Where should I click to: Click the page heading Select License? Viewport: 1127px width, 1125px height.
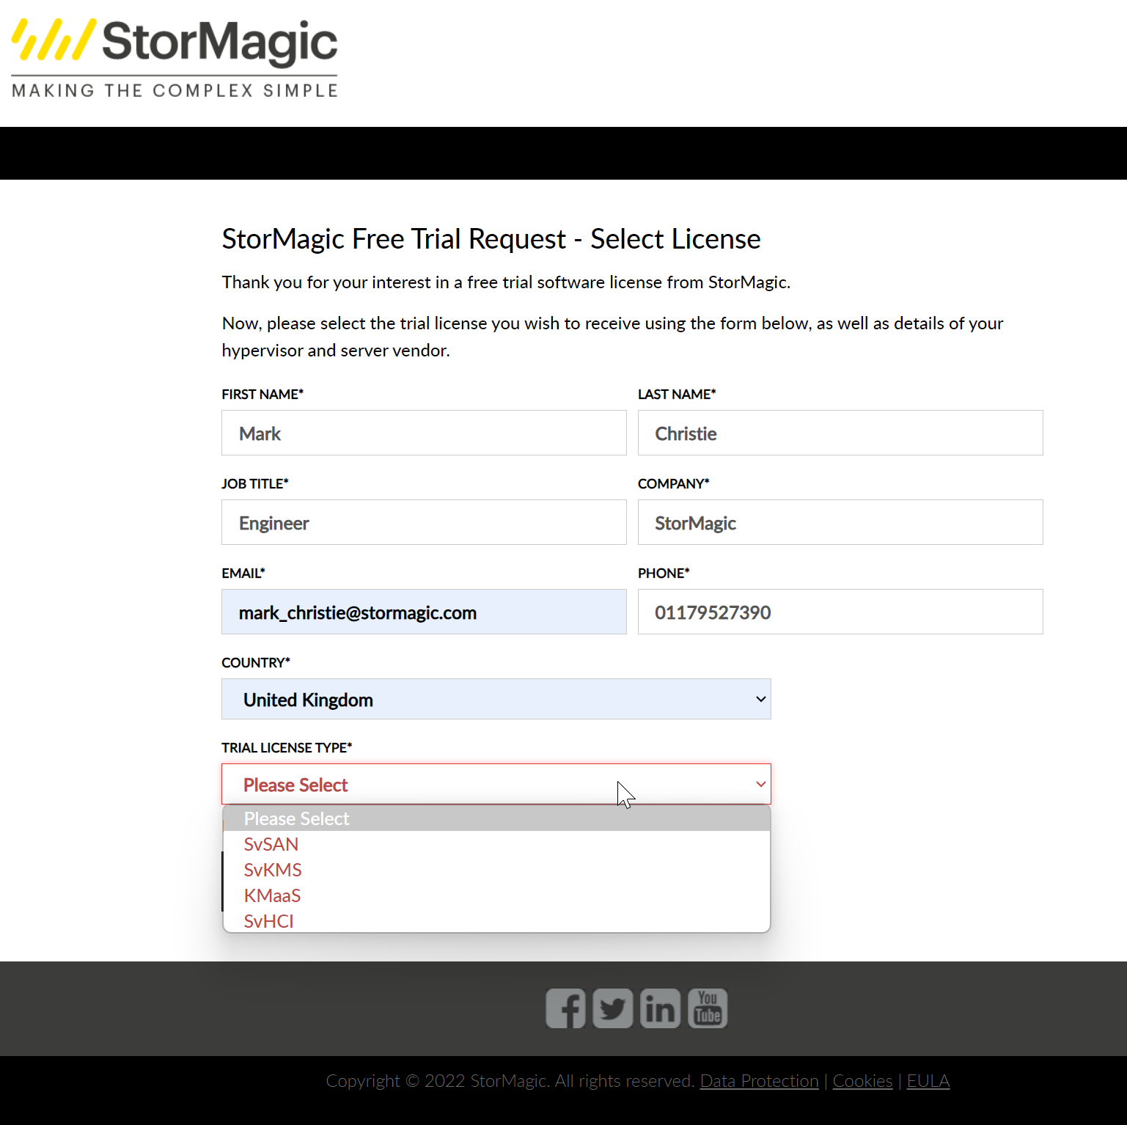pyautogui.click(x=491, y=239)
